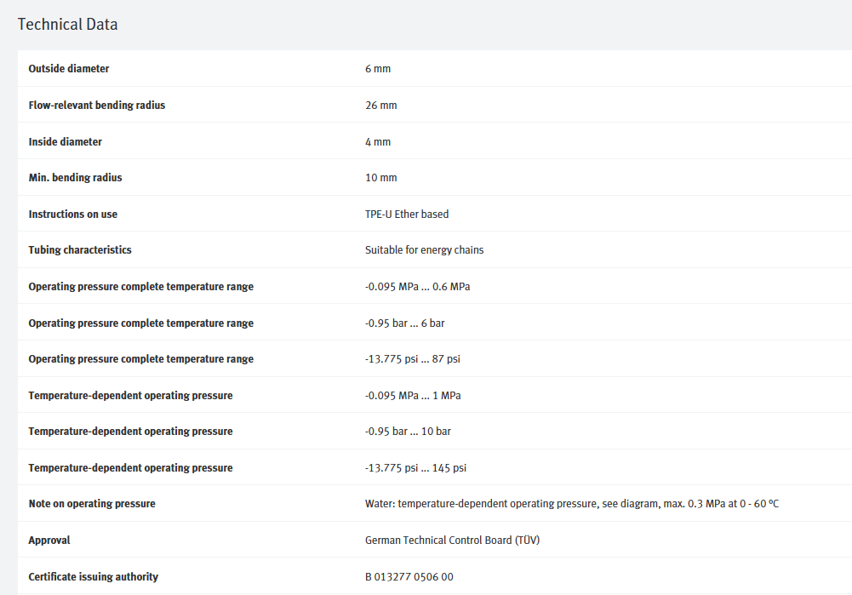The width and height of the screenshot is (852, 595).
Task: Select the 10 mm min. bending radius value
Action: click(381, 178)
